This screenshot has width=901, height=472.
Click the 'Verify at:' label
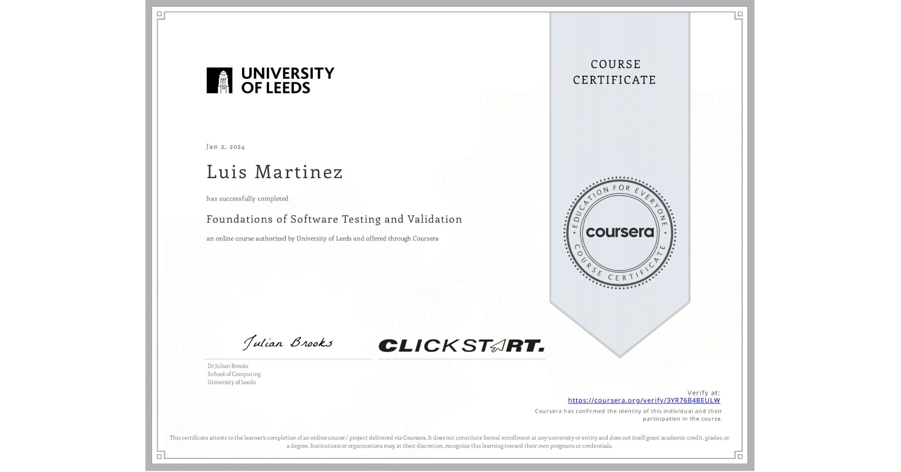(x=704, y=393)
